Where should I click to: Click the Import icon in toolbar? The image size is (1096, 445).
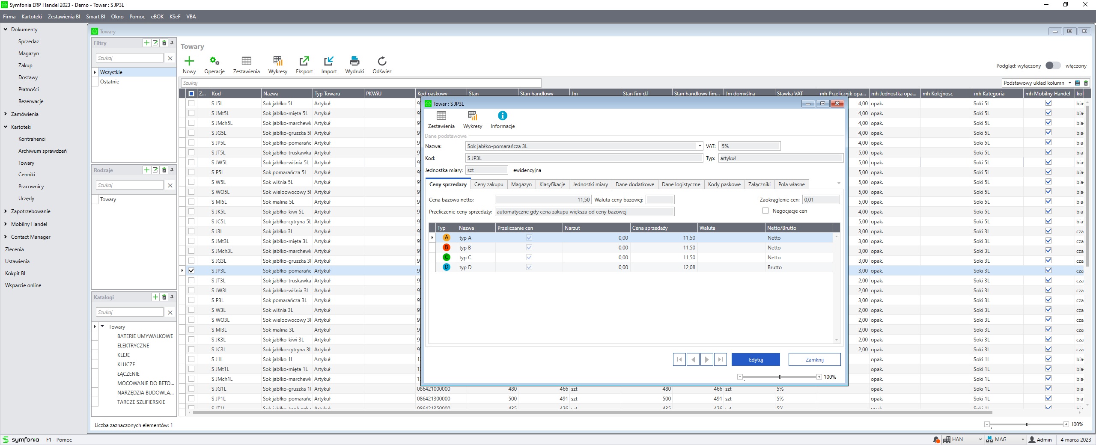pyautogui.click(x=329, y=61)
